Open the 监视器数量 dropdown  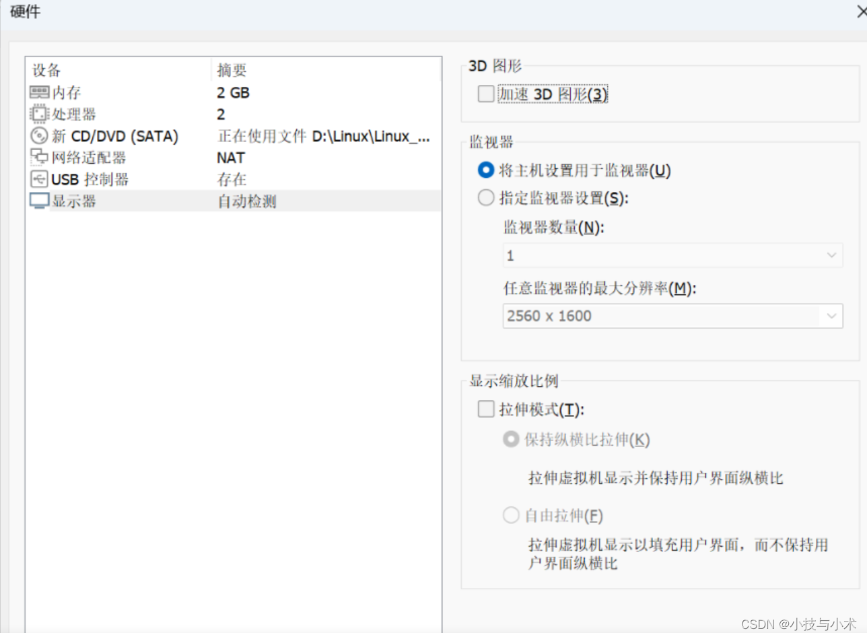pyautogui.click(x=672, y=256)
